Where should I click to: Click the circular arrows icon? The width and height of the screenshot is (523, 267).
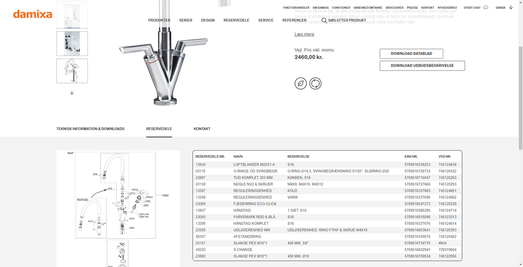(x=315, y=84)
